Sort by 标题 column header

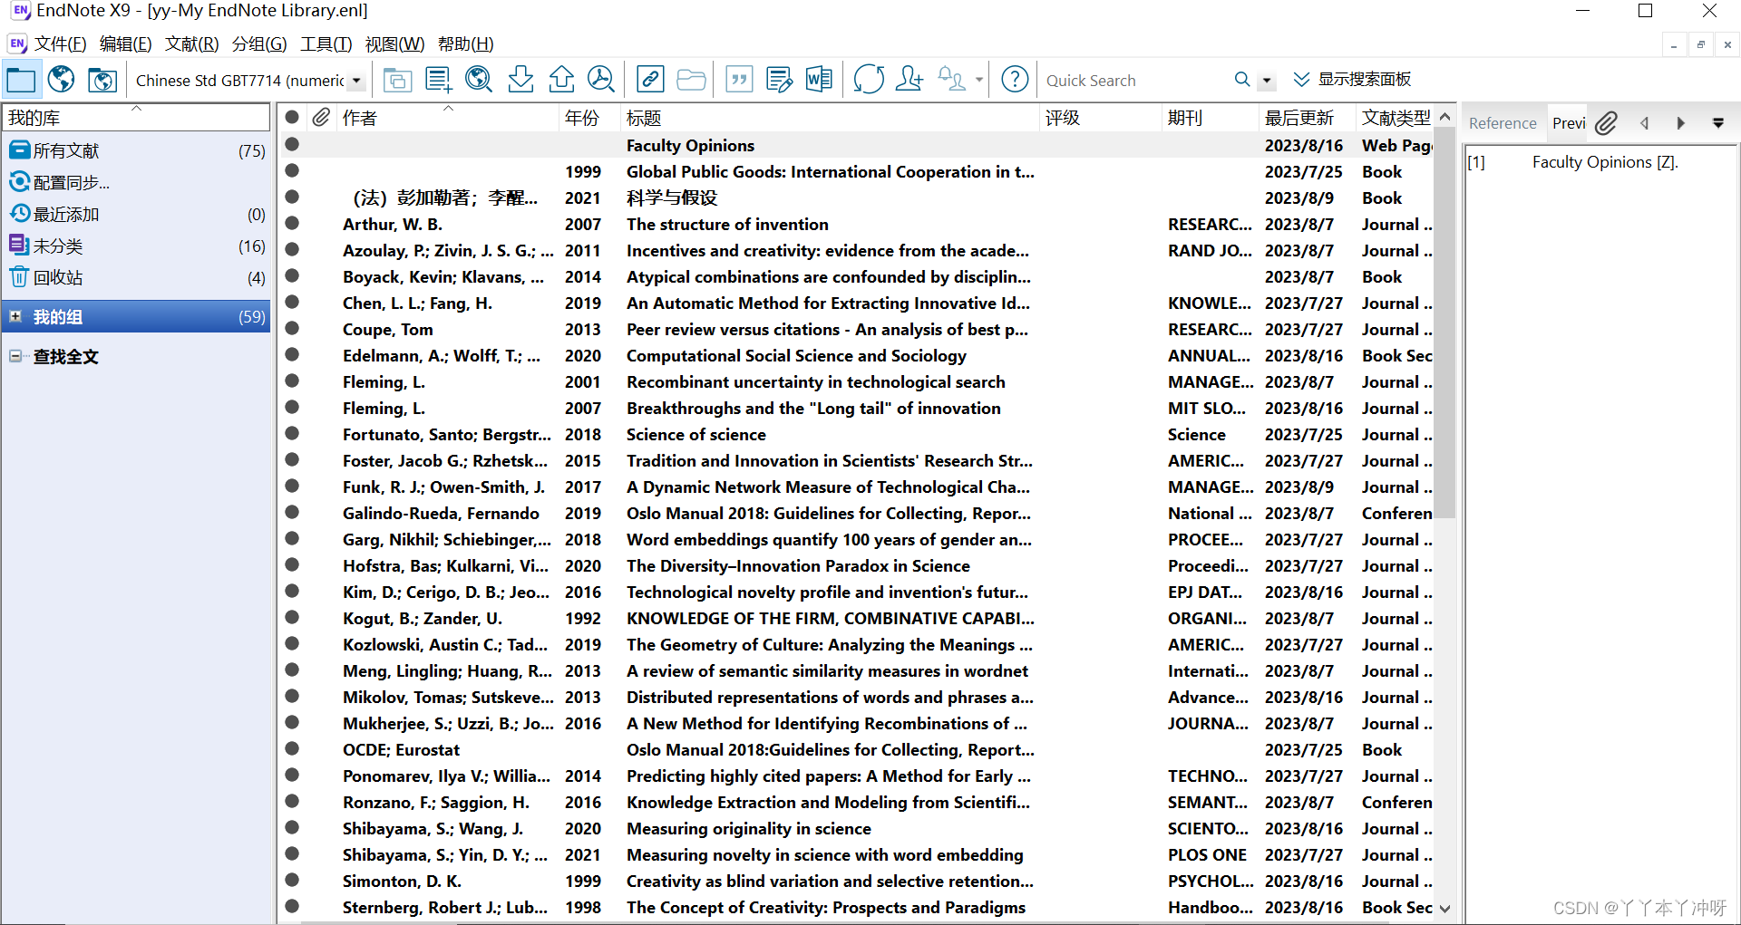point(830,118)
